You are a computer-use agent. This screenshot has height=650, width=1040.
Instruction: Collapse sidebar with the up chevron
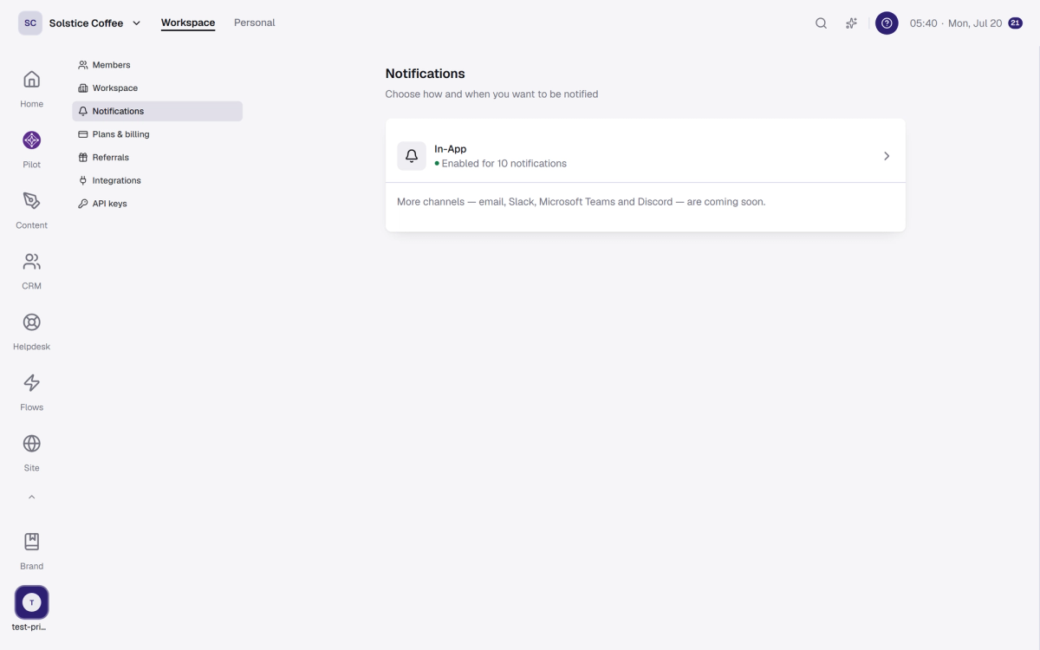[x=31, y=497]
